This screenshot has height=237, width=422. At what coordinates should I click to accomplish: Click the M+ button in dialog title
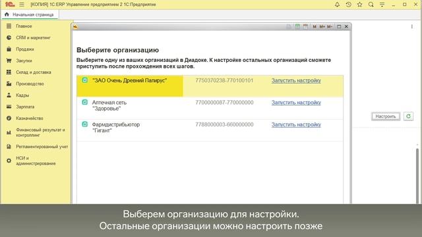(x=322, y=26)
